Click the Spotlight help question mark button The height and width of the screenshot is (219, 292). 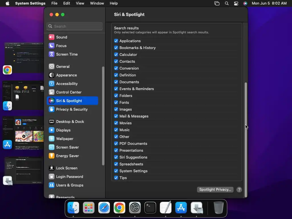239,190
